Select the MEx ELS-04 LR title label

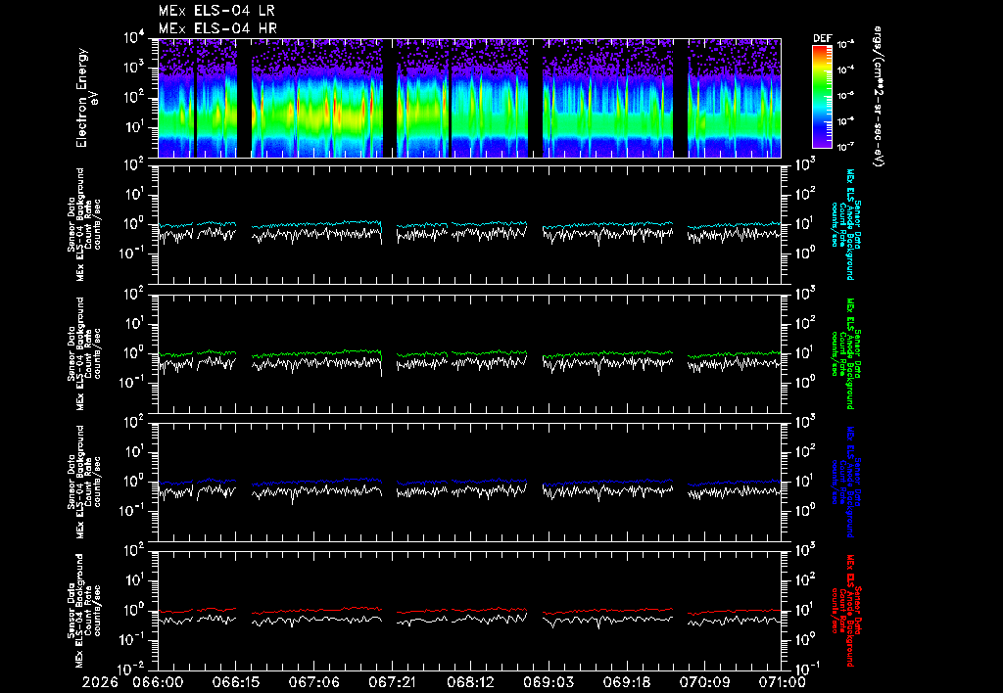pos(216,11)
